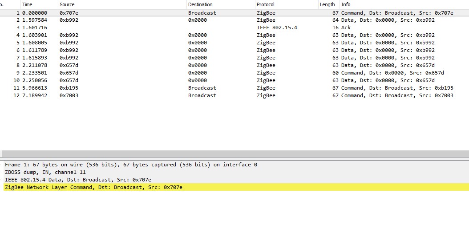
Task: Click Broadcast destination in packet 11 row
Action: pyautogui.click(x=202, y=88)
